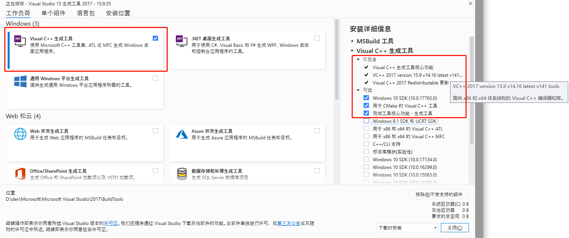Click the 通用 Windows 平台生成工具 Windows logo icon
The width and height of the screenshot is (569, 238).
pyautogui.click(x=20, y=81)
